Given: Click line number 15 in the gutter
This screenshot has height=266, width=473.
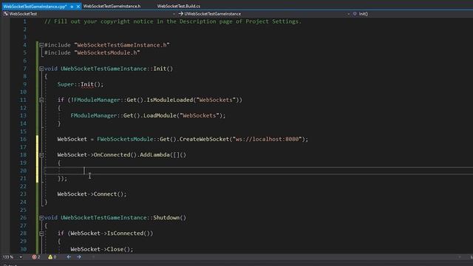Looking at the screenshot, I should click(23, 132).
